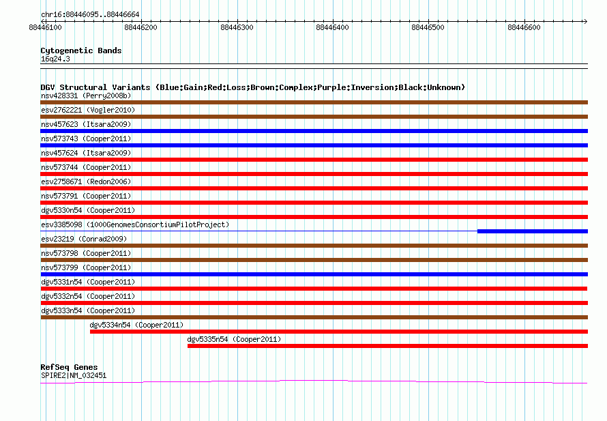Select the dgv5331n54 (Cooper2011) red bar
The width and height of the screenshot is (607, 421).
314,289
